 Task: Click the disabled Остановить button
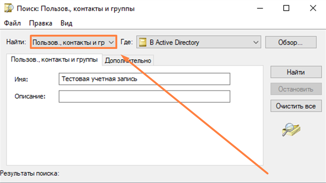[x=296, y=89]
